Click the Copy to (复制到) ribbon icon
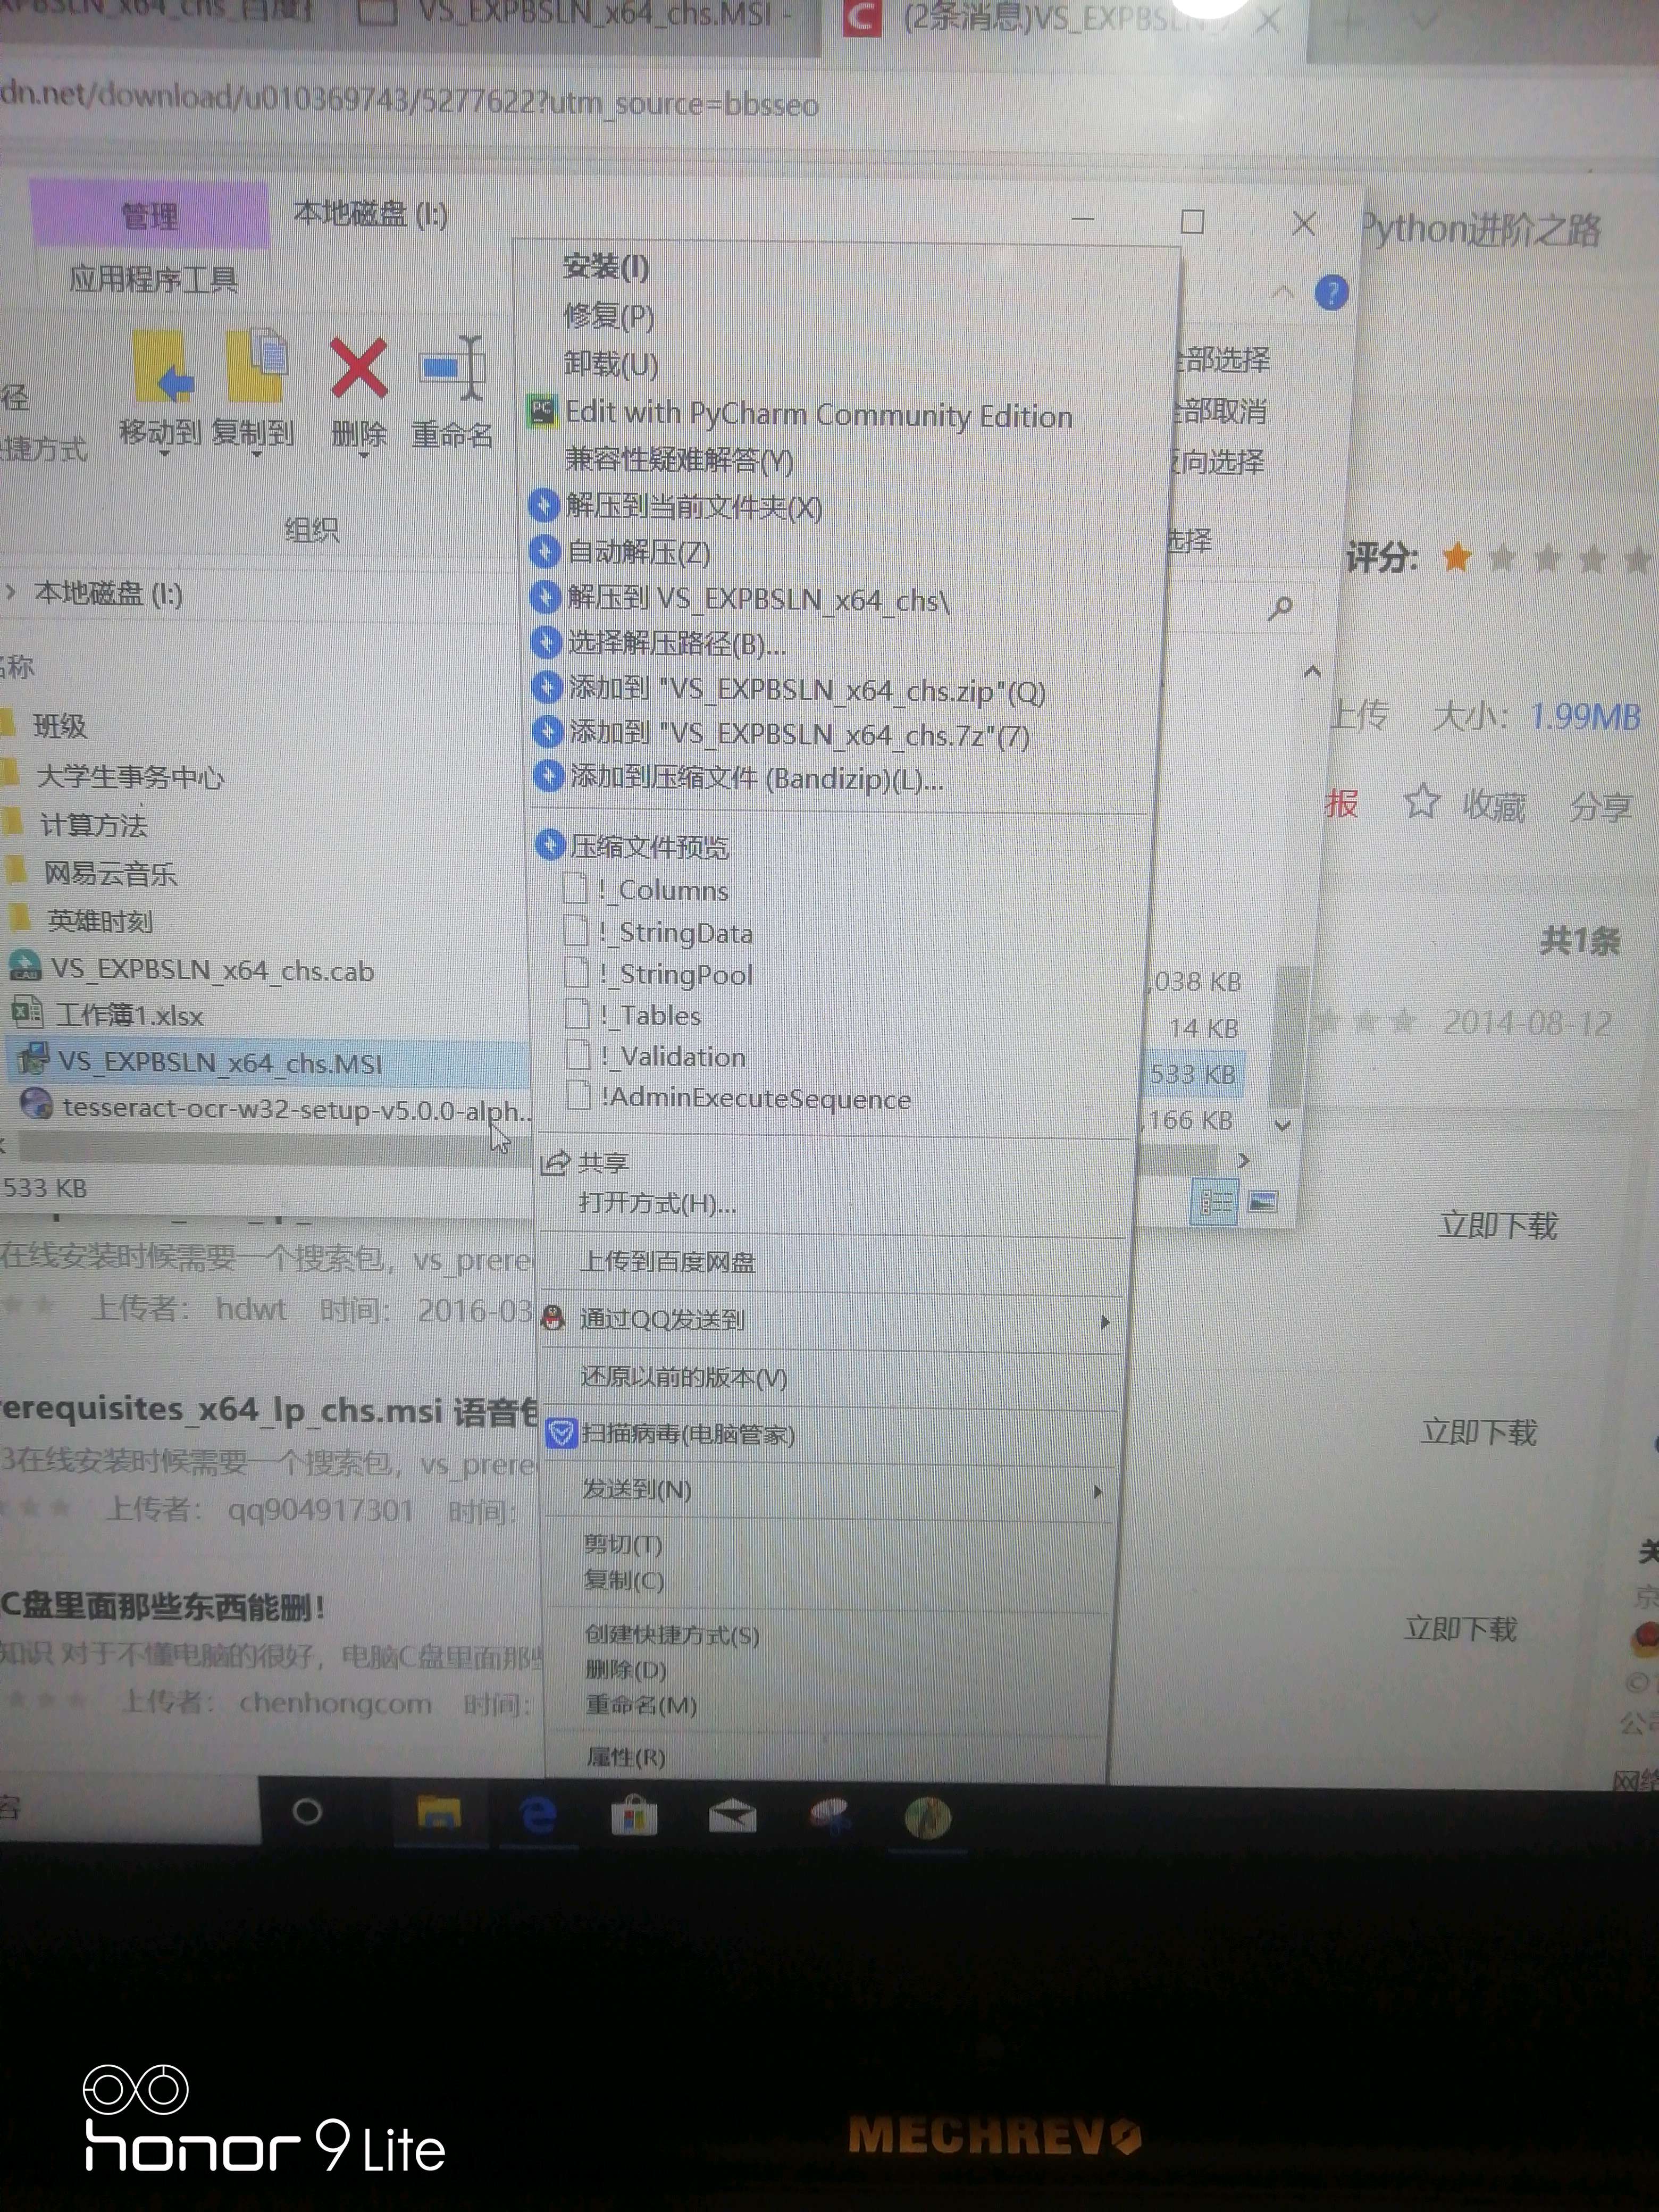The height and width of the screenshot is (2212, 1659). (256, 366)
